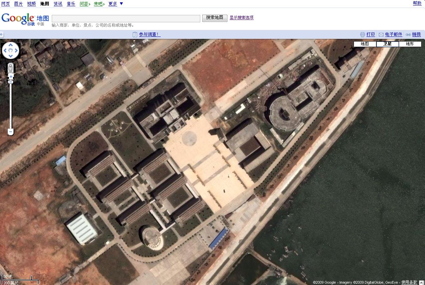Open the 视频 tab in the top navigation
Screen dimensions: 425x285
[x=31, y=4]
